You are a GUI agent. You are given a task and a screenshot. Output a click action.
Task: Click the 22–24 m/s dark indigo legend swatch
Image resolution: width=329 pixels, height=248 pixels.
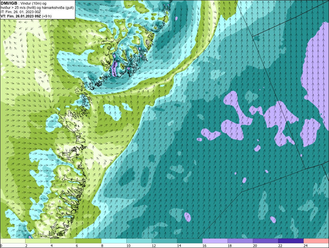click(x=291, y=241)
